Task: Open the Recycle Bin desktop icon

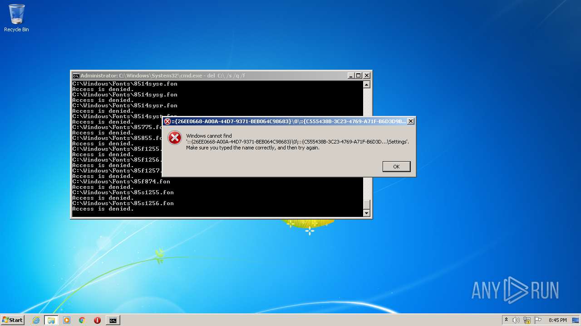Action: pos(16,18)
